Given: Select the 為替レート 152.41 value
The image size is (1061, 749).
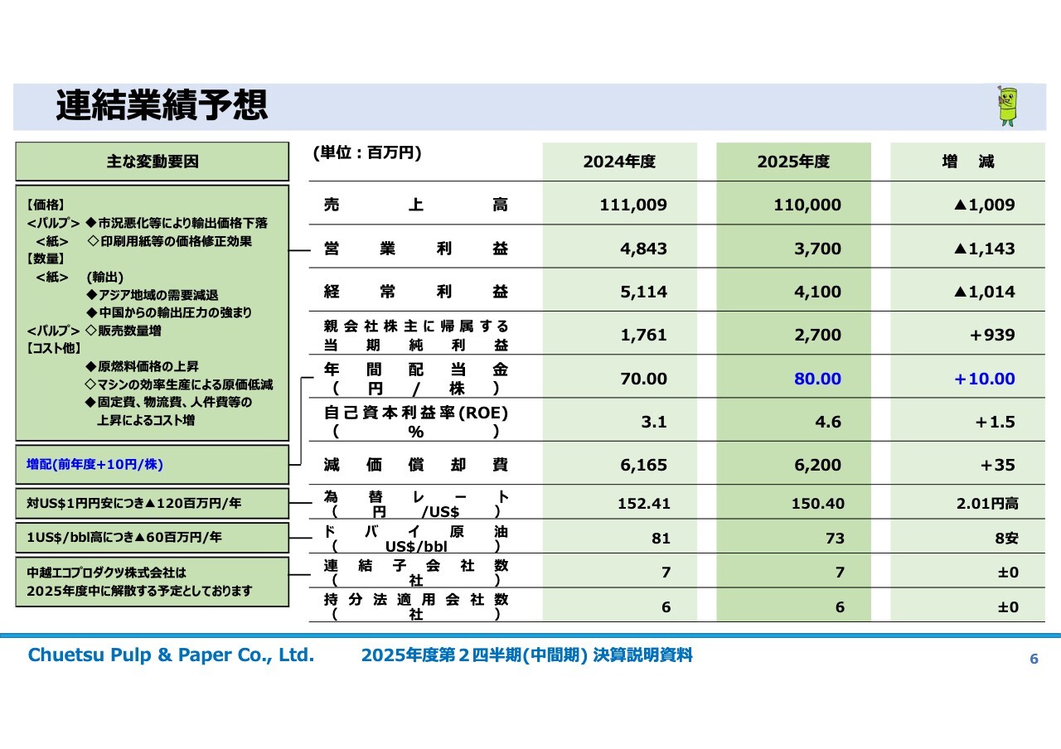Looking at the screenshot, I should 643,504.
